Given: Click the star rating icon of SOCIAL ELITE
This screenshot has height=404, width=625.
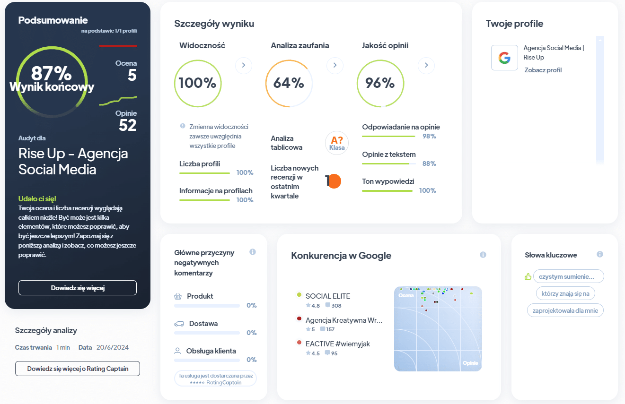Looking at the screenshot, I should 308,306.
